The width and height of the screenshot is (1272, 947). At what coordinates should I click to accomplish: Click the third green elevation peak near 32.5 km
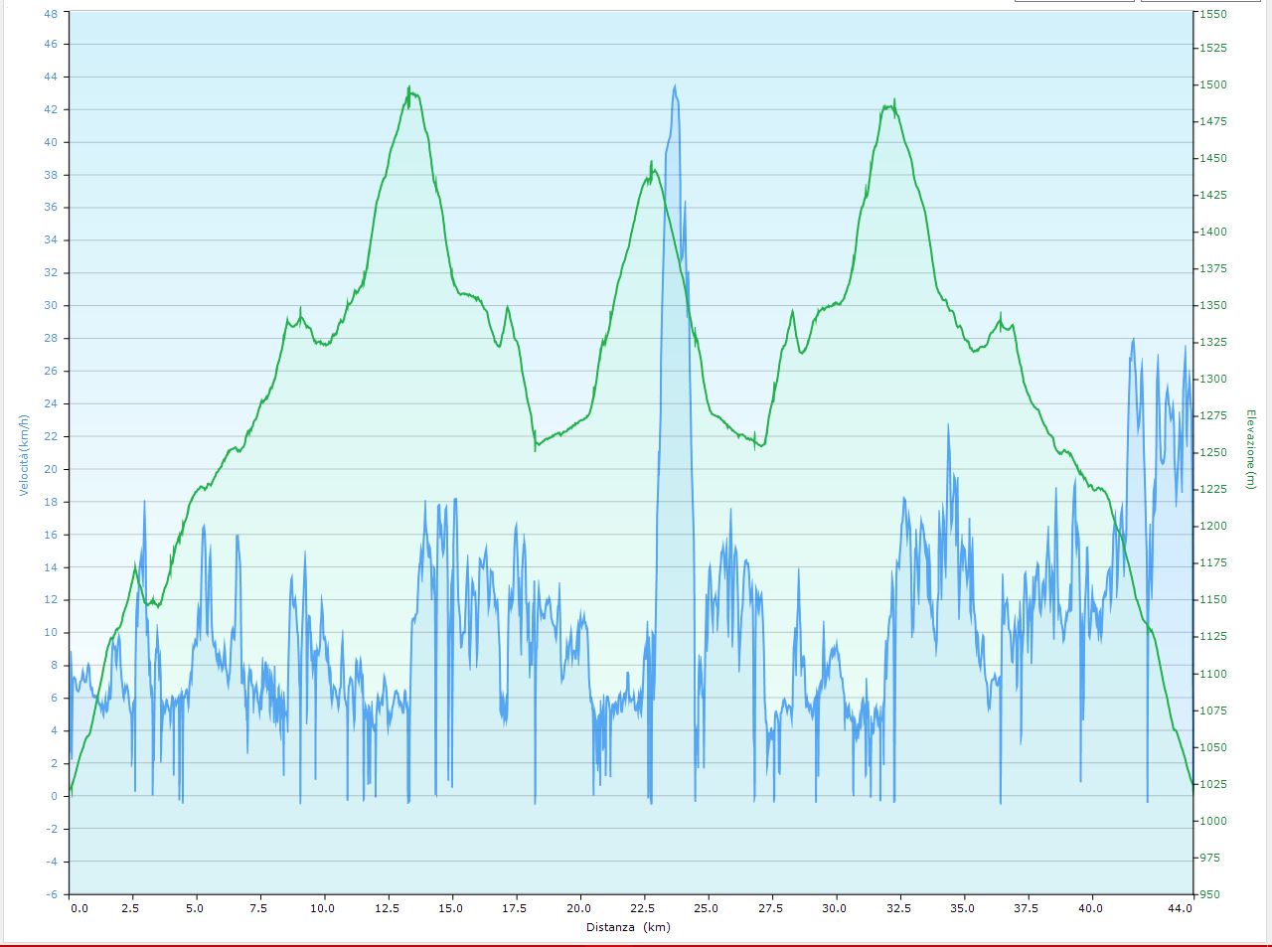[894, 101]
